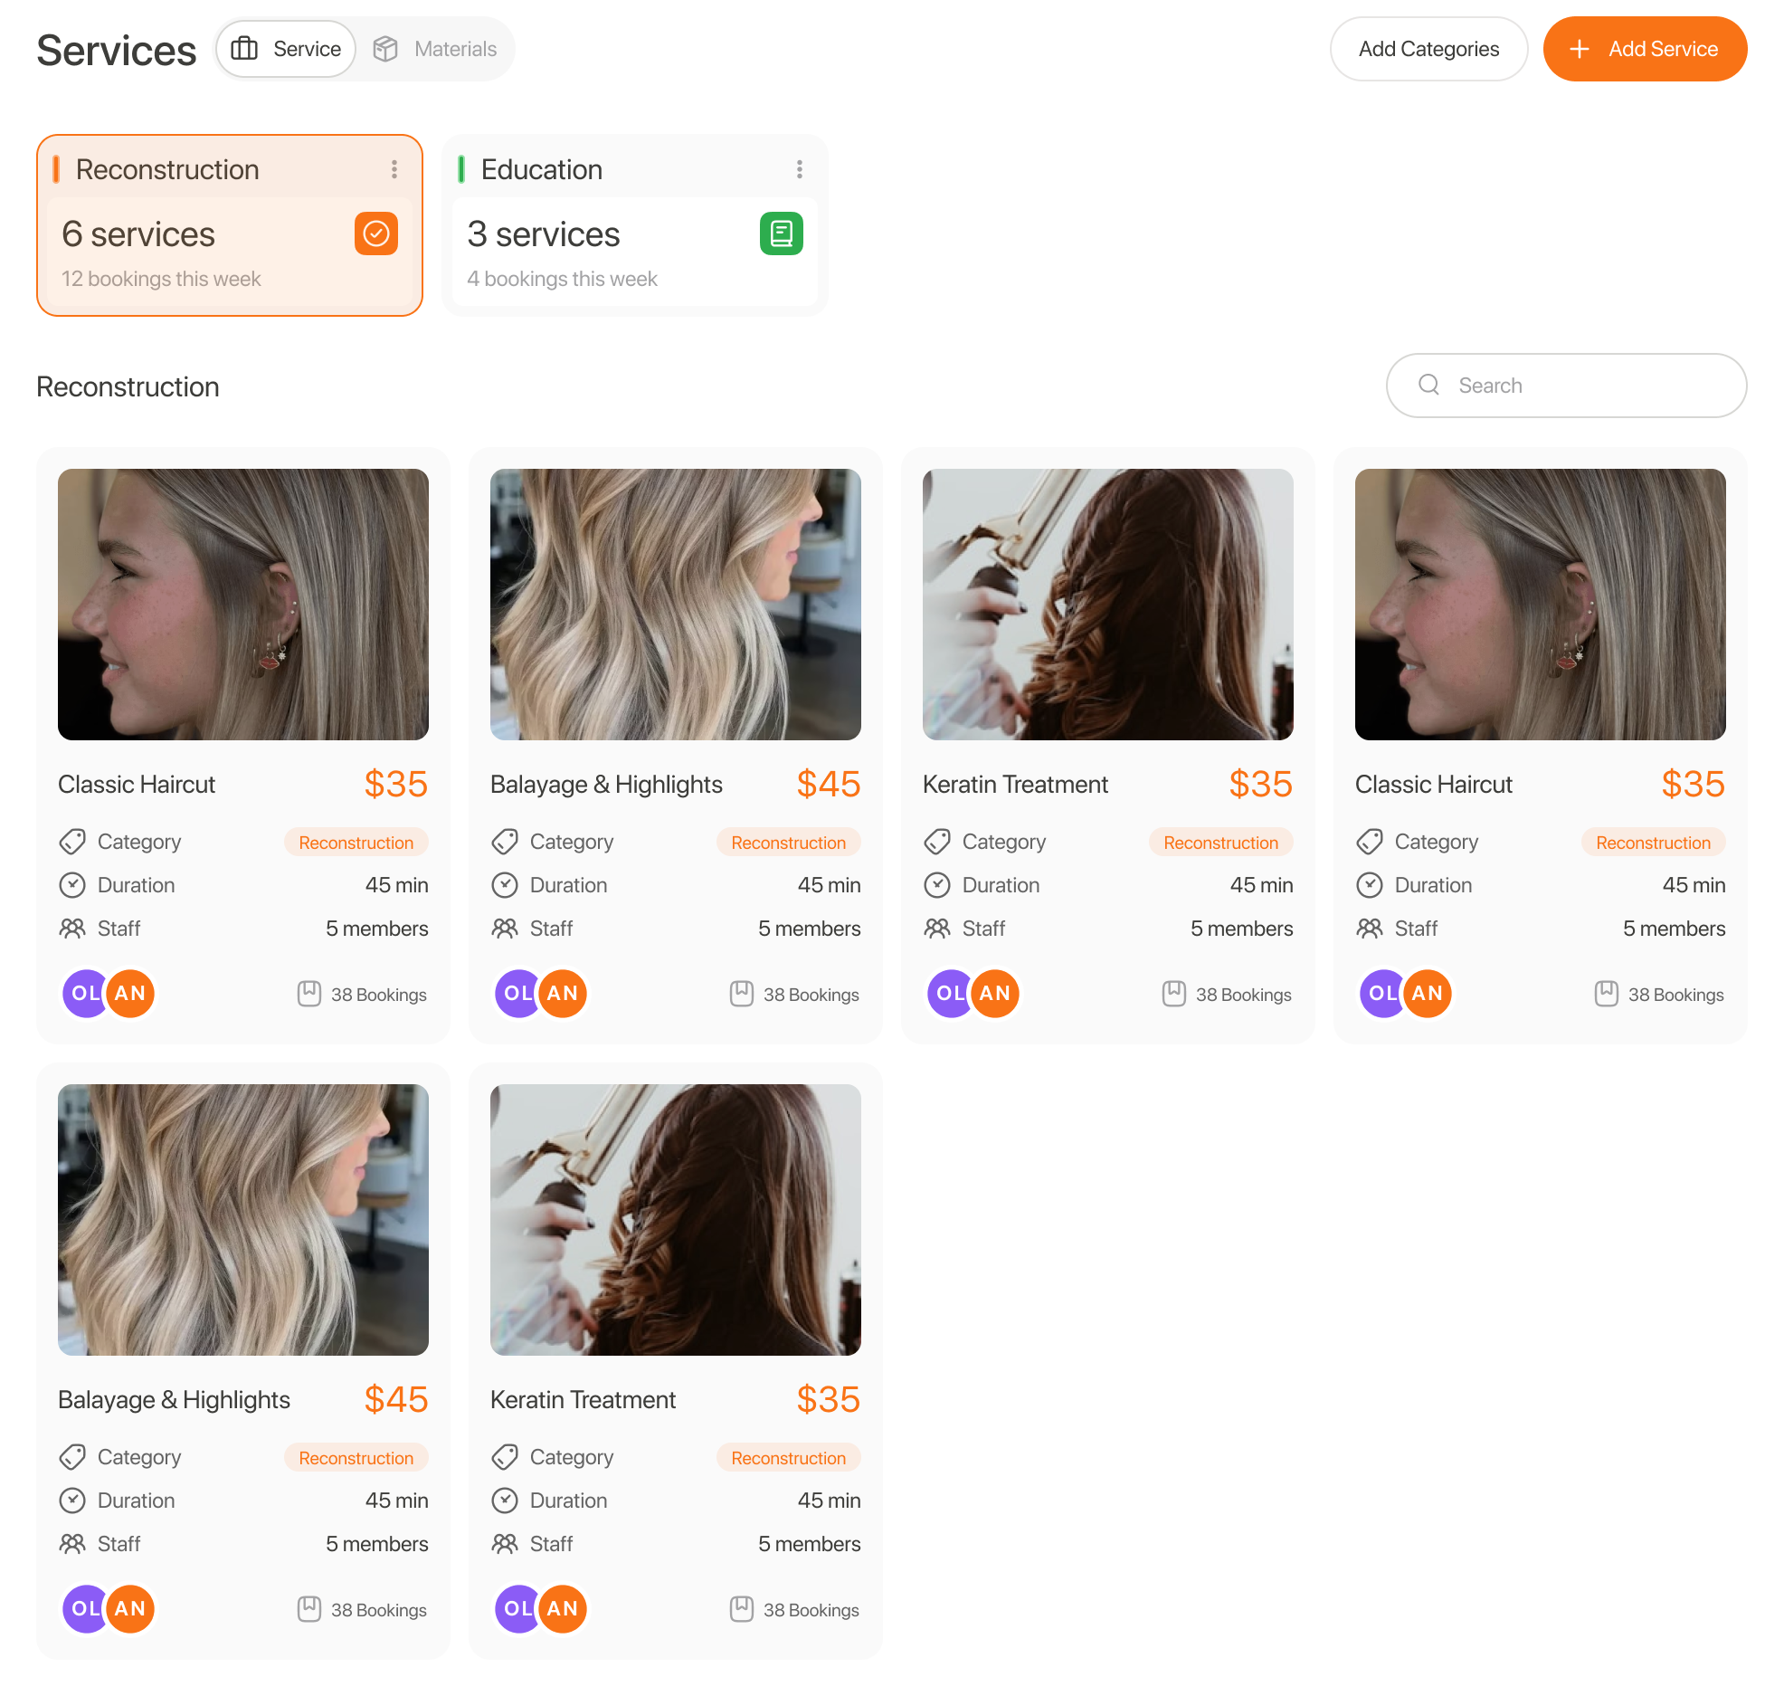The height and width of the screenshot is (1696, 1784).
Task: Focus the Search input field
Action: tap(1566, 386)
